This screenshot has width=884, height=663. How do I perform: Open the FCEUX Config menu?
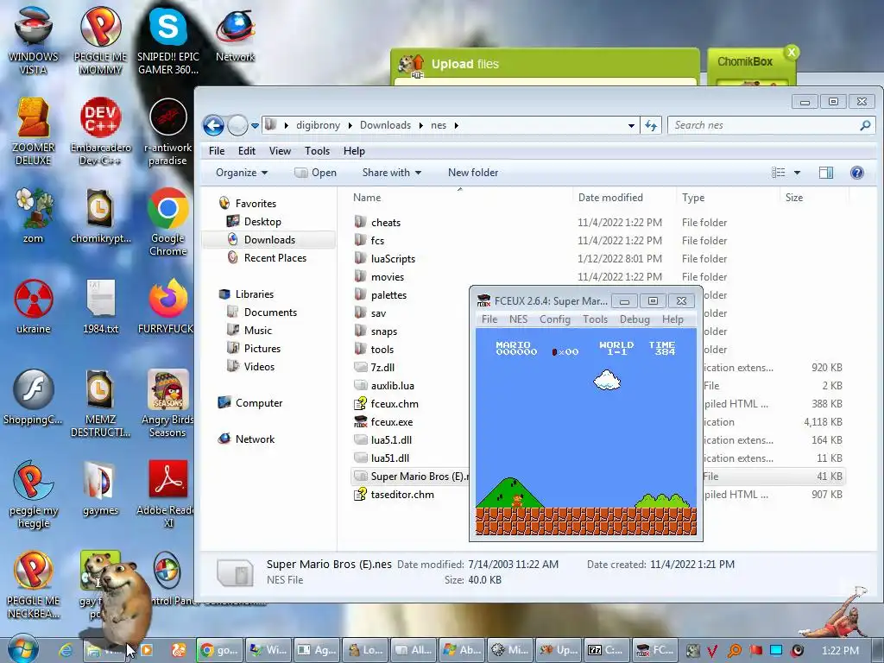[555, 319]
